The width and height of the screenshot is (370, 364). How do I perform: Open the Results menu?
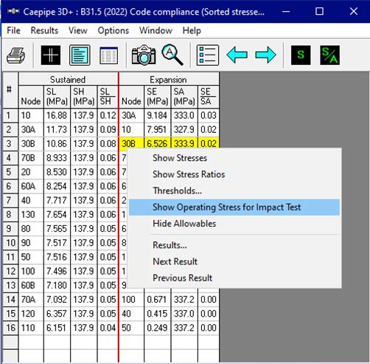[x=44, y=30]
